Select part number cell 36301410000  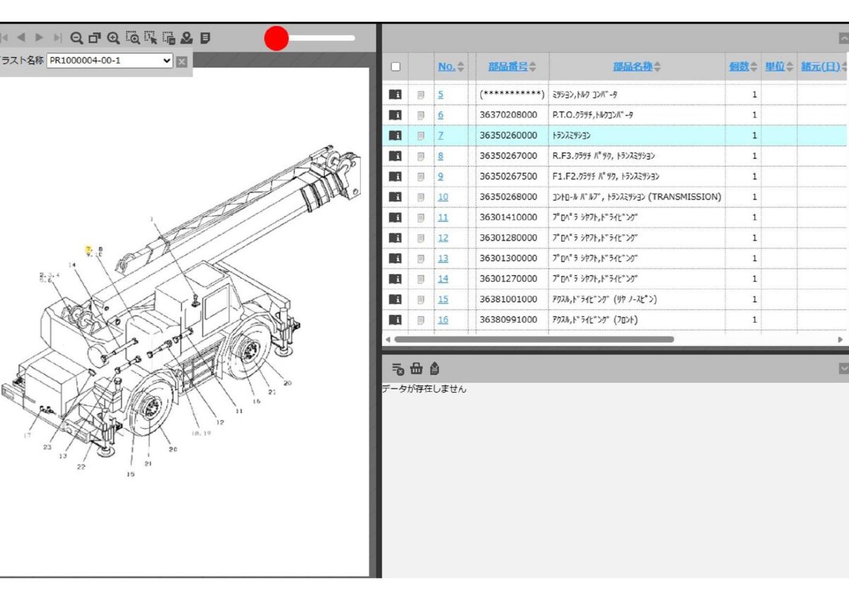(x=508, y=217)
